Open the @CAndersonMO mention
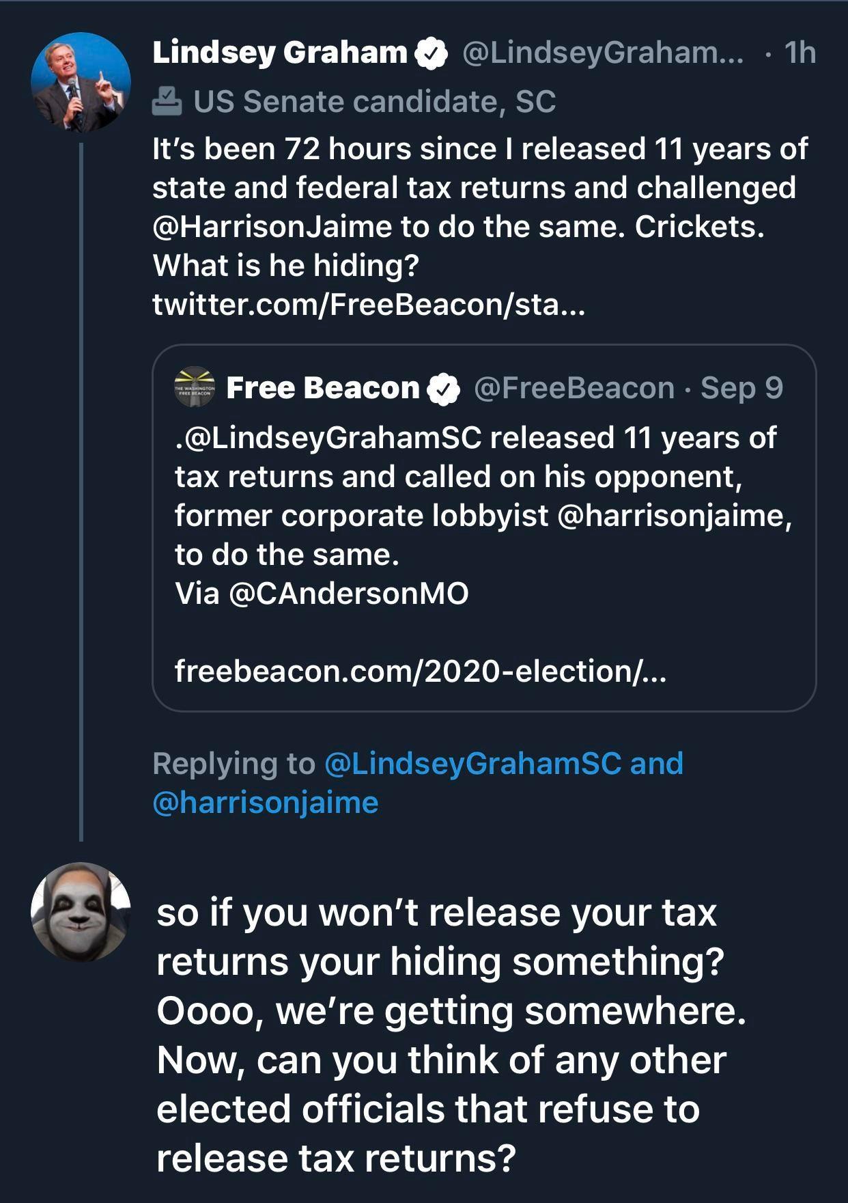Screen dimensions: 848x1203 click(x=349, y=593)
